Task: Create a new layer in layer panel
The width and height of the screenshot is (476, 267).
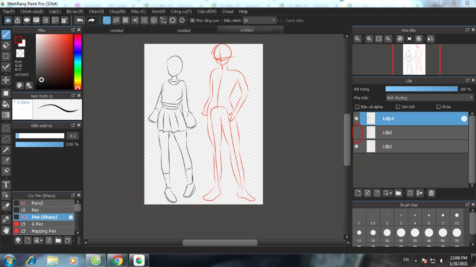Action: (x=358, y=193)
